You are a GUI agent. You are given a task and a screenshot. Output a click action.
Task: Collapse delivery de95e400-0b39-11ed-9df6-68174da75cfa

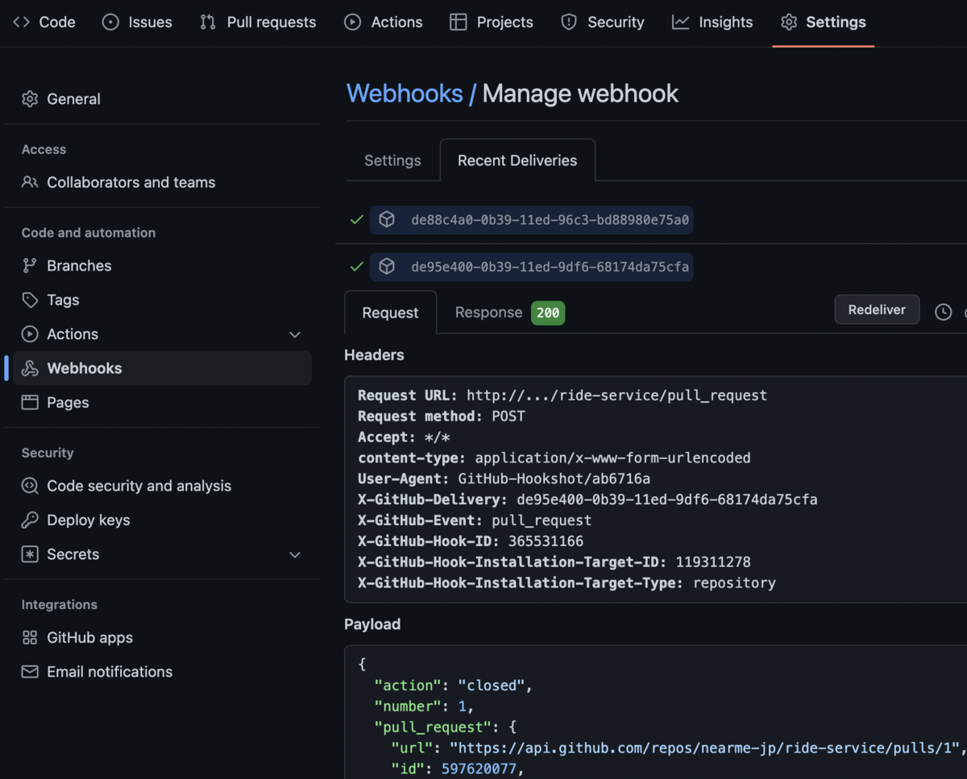[532, 267]
